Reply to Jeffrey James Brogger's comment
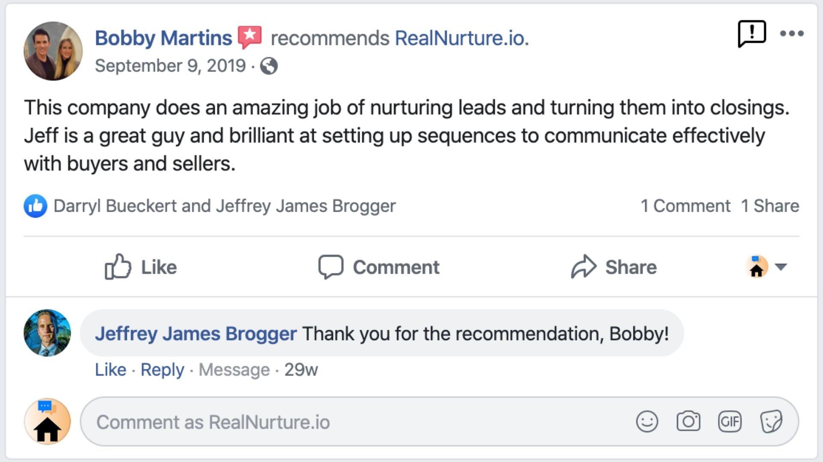The width and height of the screenshot is (823, 462). (162, 370)
